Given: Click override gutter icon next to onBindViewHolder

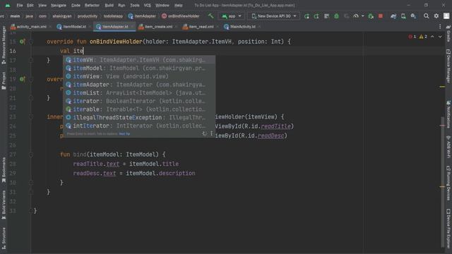Looking at the screenshot, I should click(22, 42).
